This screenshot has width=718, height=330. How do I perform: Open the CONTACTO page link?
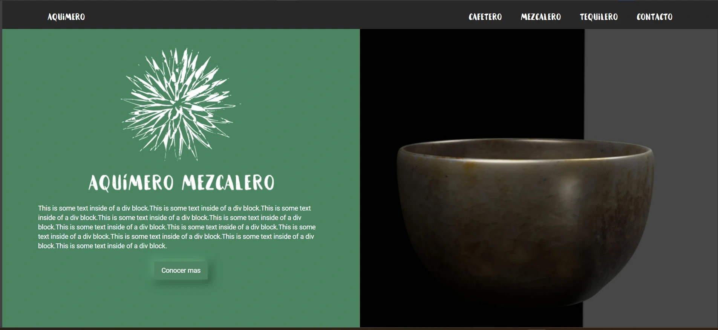[x=655, y=17]
